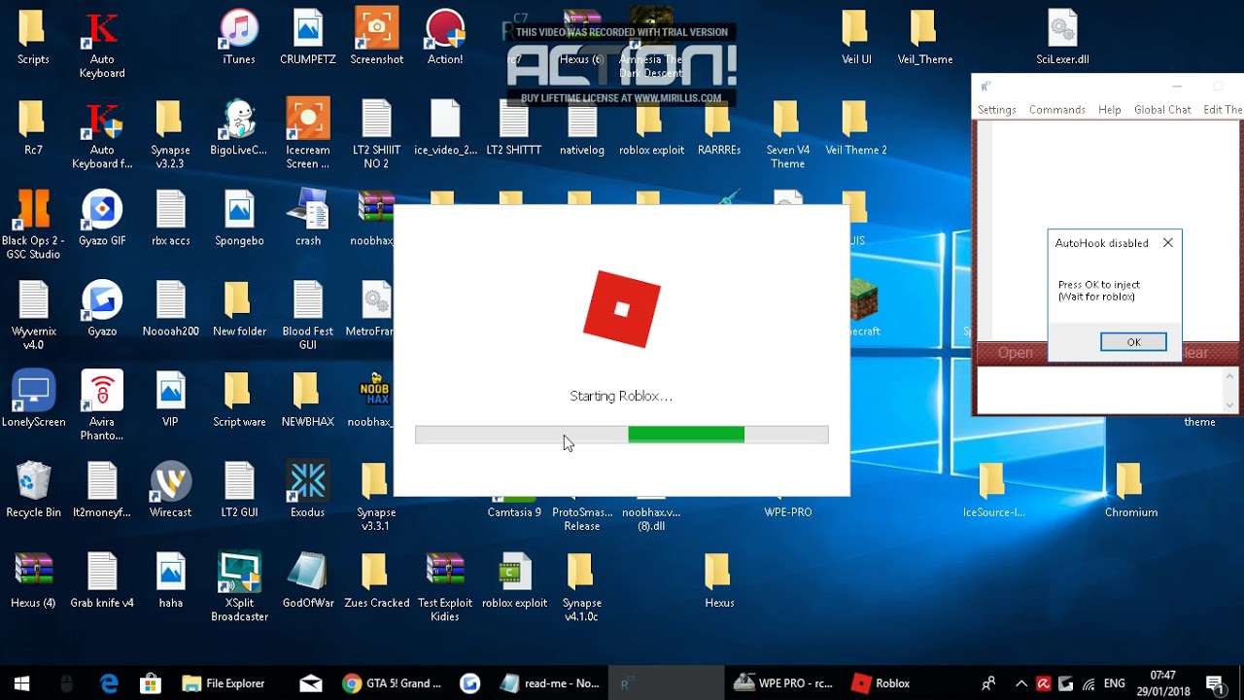Select the SciLexer.dll file icon
The image size is (1244, 700).
[1062, 37]
